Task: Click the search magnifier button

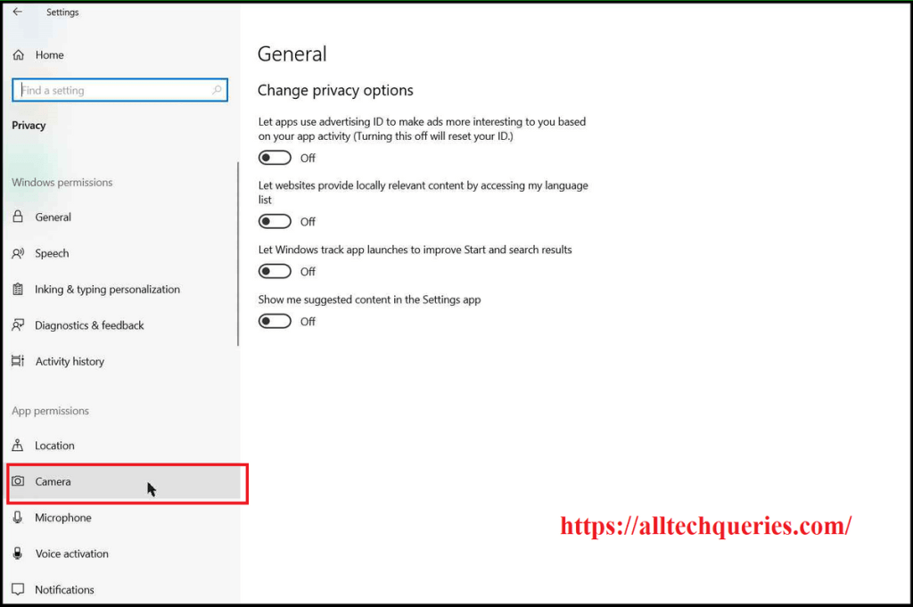Action: [217, 90]
